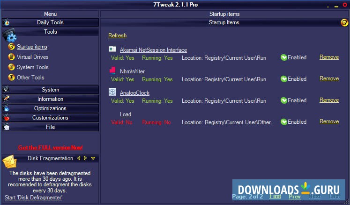Click the Tools gear icon
Viewport: 350px width, 205px height.
click(9, 35)
